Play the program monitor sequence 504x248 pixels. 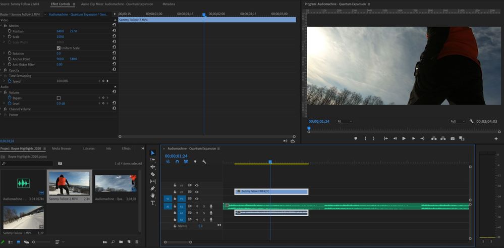coord(404,138)
